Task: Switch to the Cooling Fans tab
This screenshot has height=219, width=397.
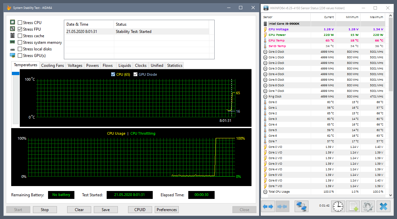Action: pyautogui.click(x=52, y=66)
